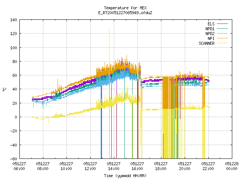The width and height of the screenshot is (239, 179).
Task: Click the x-axis tick label 051227 08:00
Action: (43, 166)
